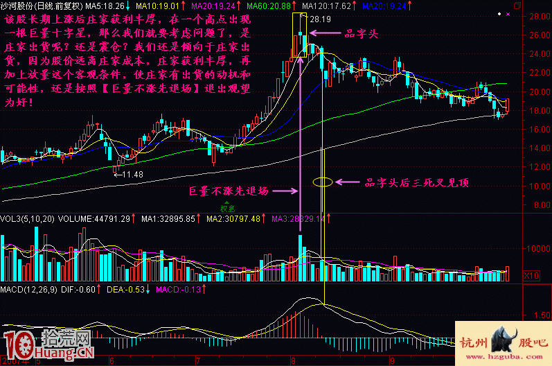Click the 20.00 price axis label

click(540, 91)
